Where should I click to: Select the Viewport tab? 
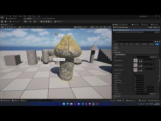pyautogui.click(x=5, y=25)
